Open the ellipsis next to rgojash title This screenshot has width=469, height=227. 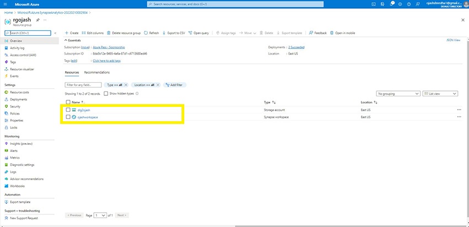45,20
